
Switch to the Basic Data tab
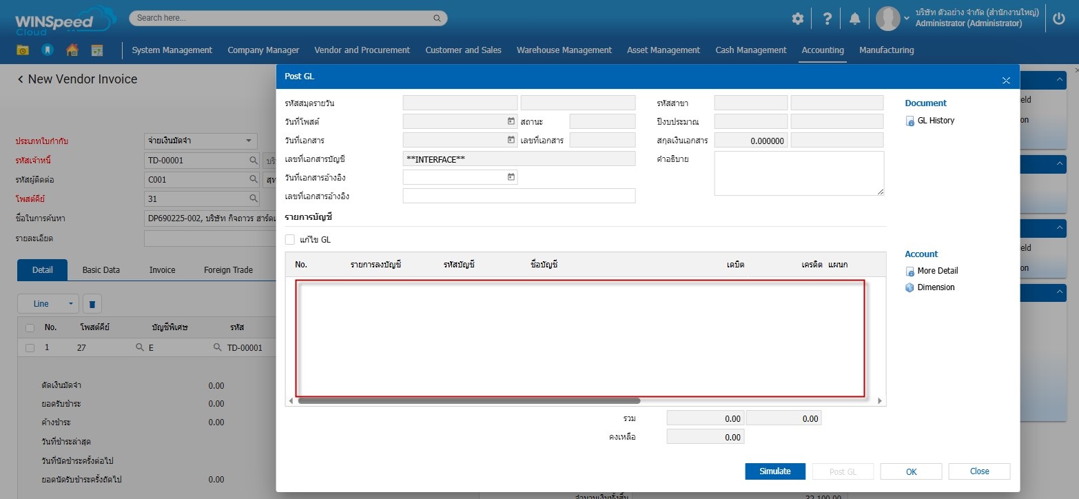(101, 270)
